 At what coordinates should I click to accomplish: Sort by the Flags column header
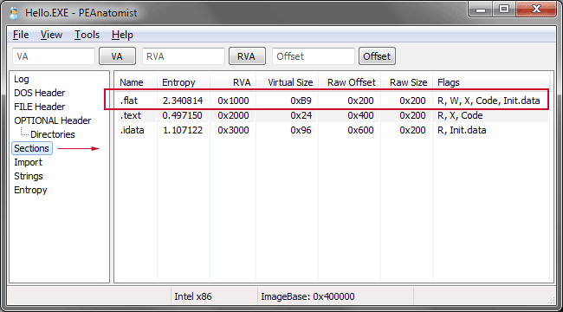[x=490, y=82]
